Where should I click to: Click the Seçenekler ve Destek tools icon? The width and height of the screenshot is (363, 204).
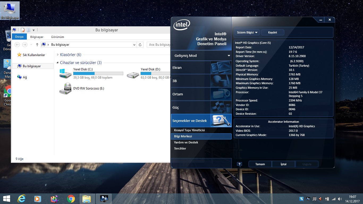click(221, 121)
